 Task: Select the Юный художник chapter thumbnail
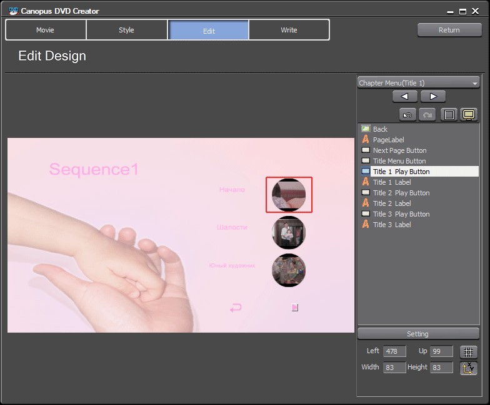(x=289, y=270)
